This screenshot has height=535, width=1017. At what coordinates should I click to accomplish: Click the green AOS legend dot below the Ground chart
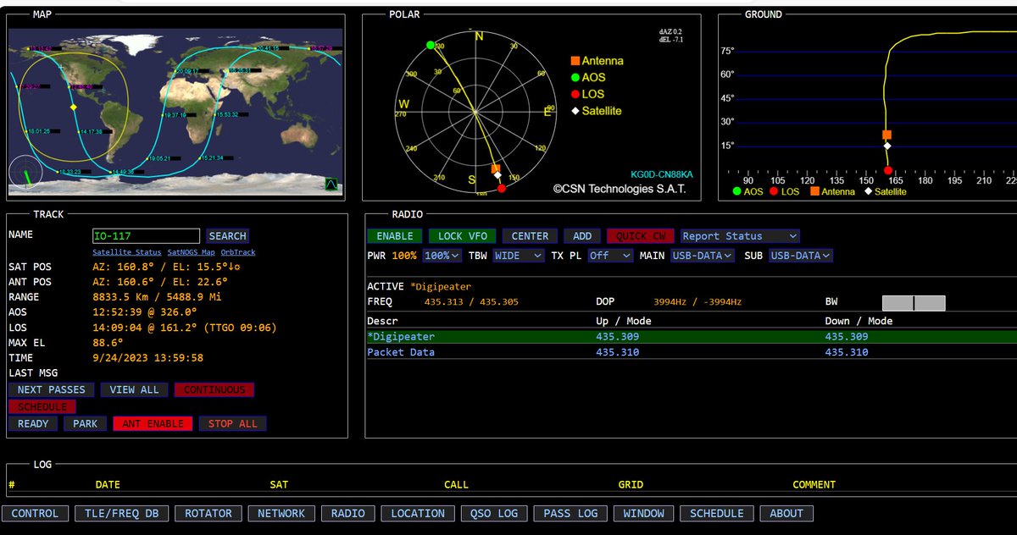click(737, 192)
